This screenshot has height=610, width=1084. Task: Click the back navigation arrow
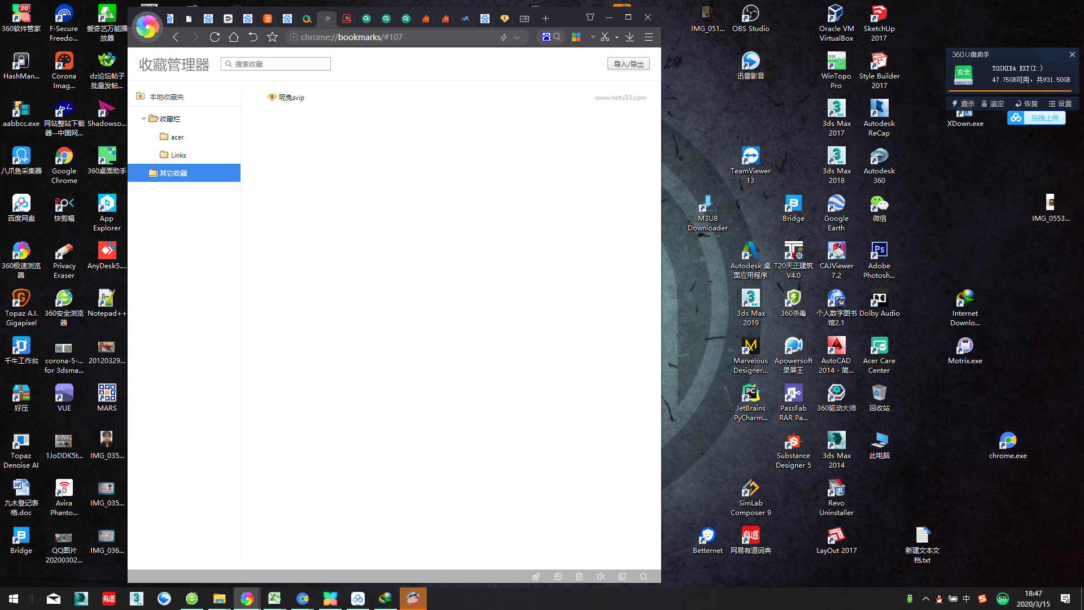click(176, 37)
